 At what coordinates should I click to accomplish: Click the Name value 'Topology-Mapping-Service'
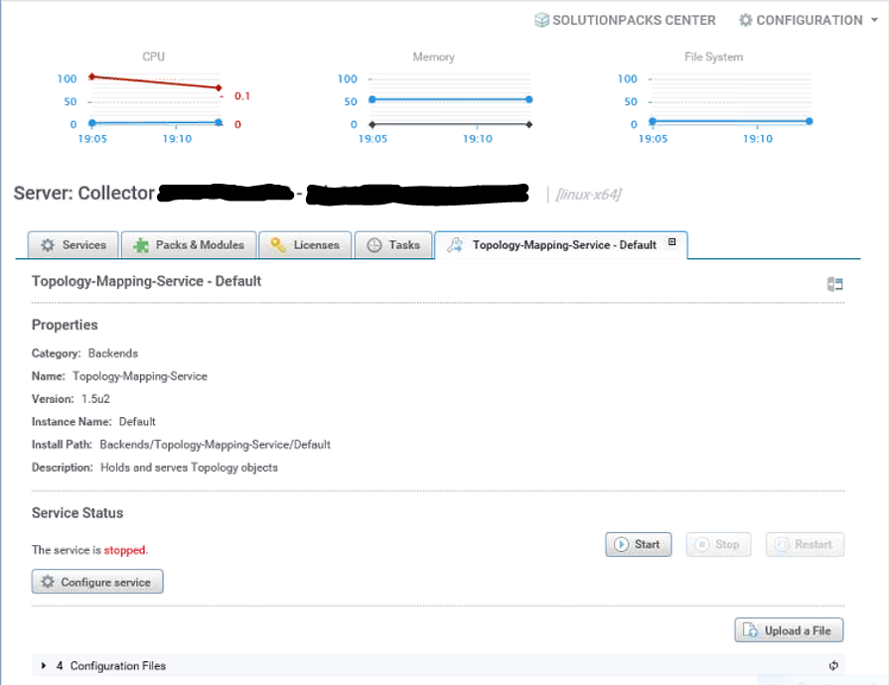tap(139, 376)
